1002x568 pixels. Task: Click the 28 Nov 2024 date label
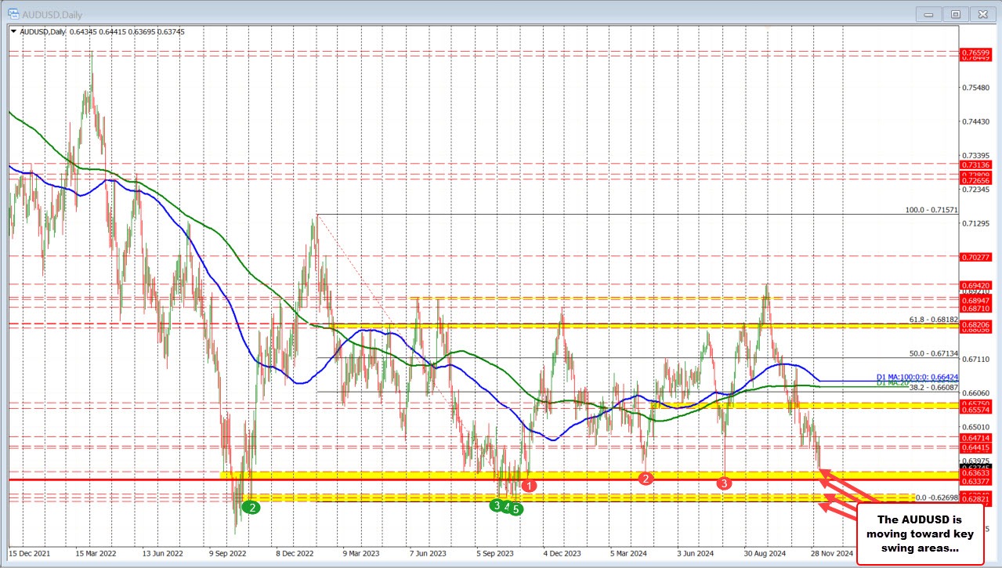(832, 552)
